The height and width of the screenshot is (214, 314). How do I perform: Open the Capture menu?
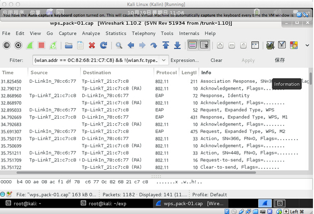pyautogui.click(x=68, y=33)
